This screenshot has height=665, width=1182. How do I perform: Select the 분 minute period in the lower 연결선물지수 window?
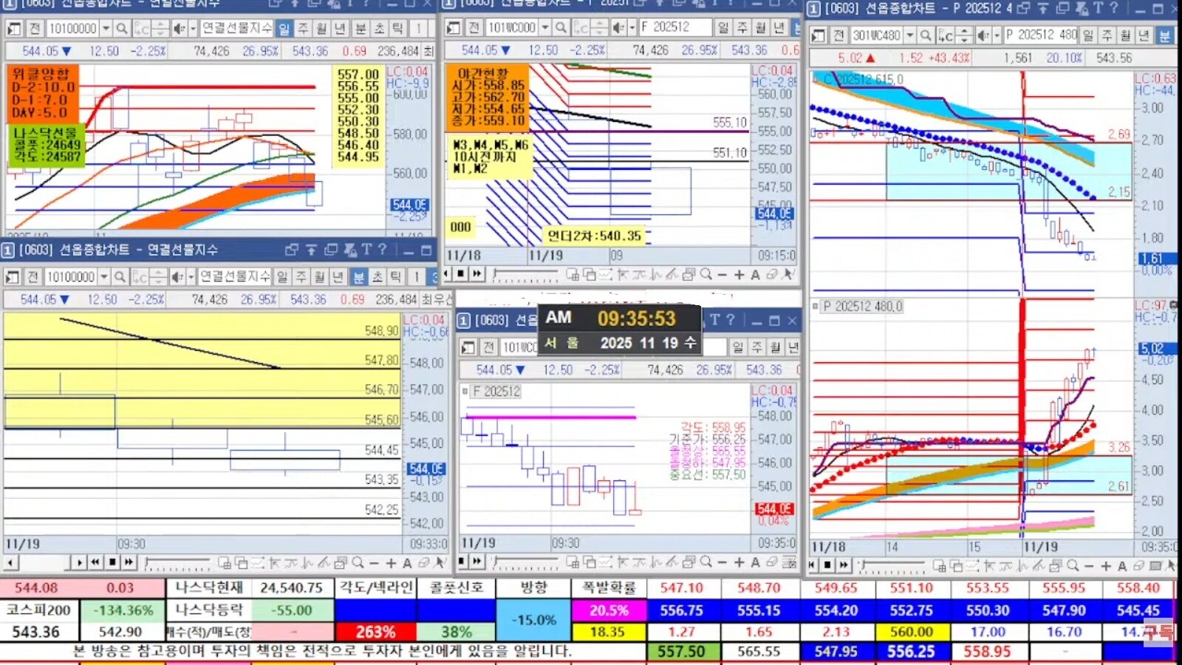click(358, 277)
